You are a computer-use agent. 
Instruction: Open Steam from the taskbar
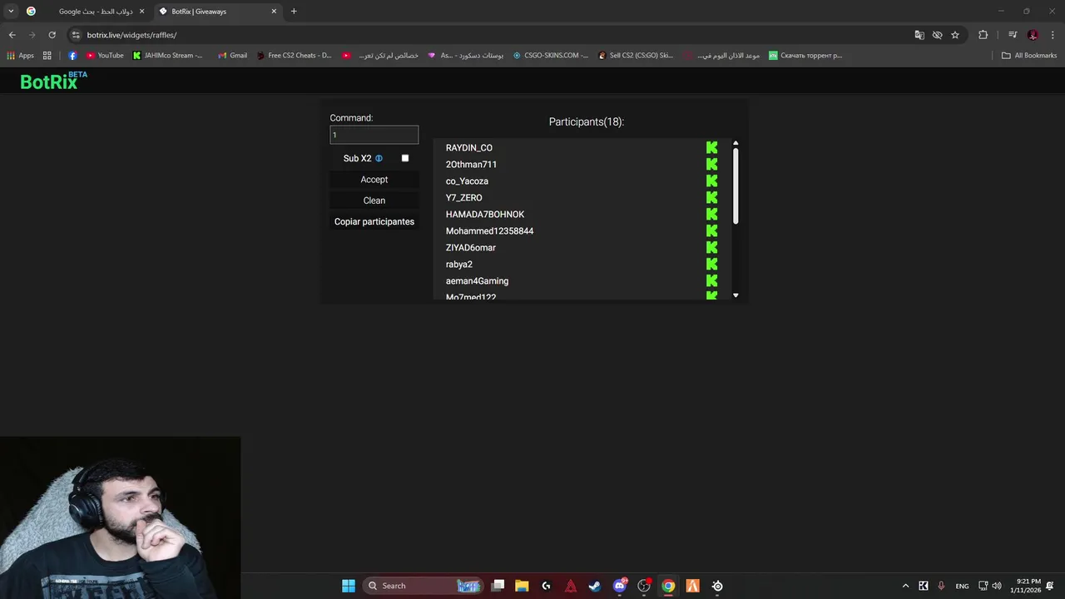595,586
